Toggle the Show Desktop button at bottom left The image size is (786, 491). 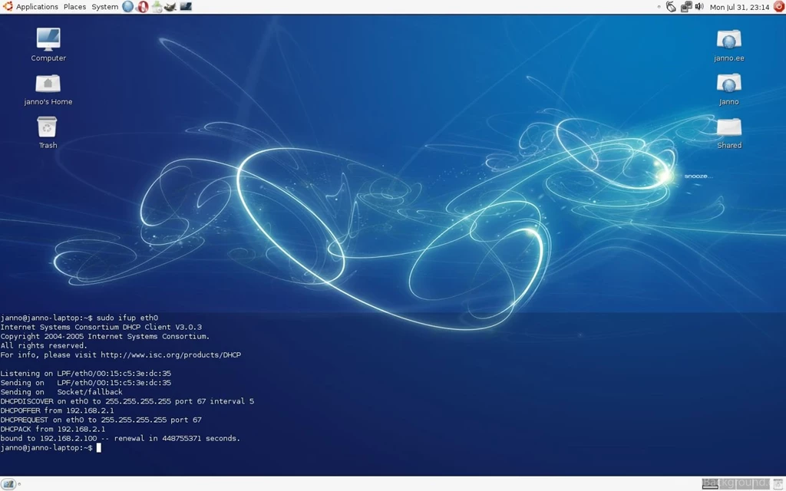[8, 484]
